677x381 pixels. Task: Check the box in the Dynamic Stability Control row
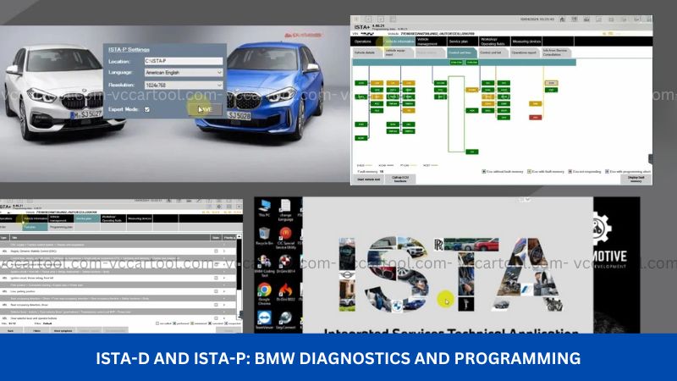[216, 251]
